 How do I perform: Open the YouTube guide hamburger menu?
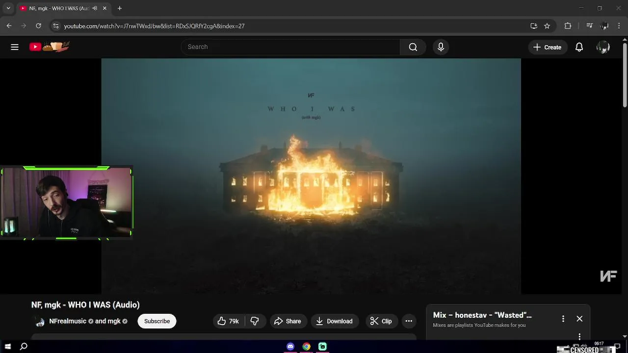click(15, 47)
